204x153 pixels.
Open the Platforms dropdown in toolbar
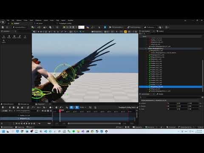(150, 27)
